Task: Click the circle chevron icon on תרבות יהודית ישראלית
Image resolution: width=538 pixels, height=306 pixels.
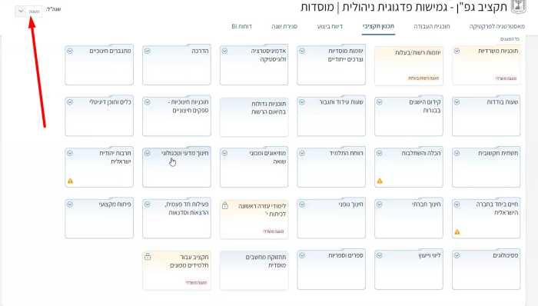Action: click(70, 153)
